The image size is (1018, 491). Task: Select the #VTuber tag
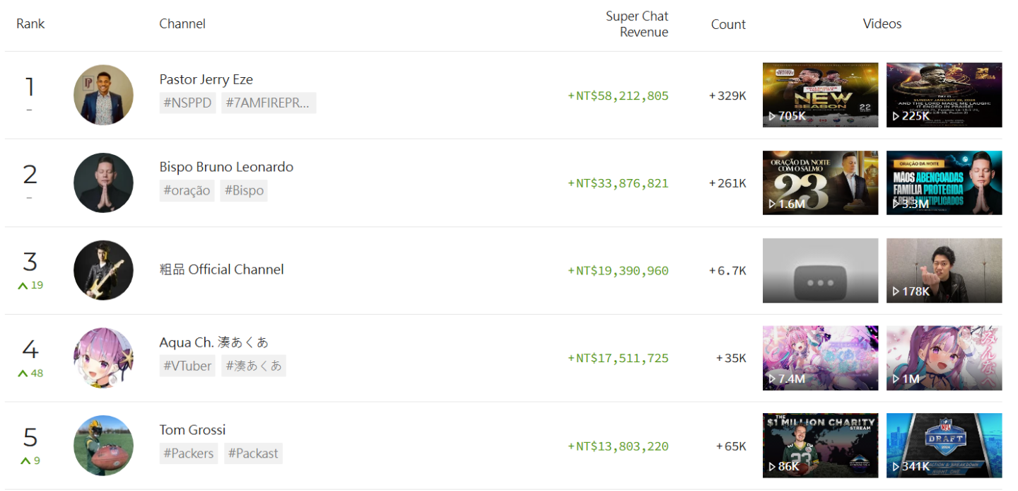point(187,366)
